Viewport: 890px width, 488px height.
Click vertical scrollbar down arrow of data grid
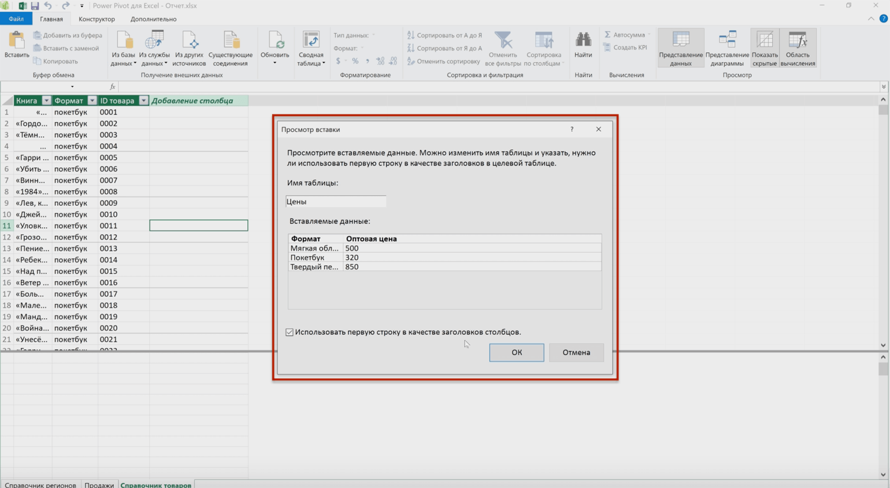coord(883,345)
